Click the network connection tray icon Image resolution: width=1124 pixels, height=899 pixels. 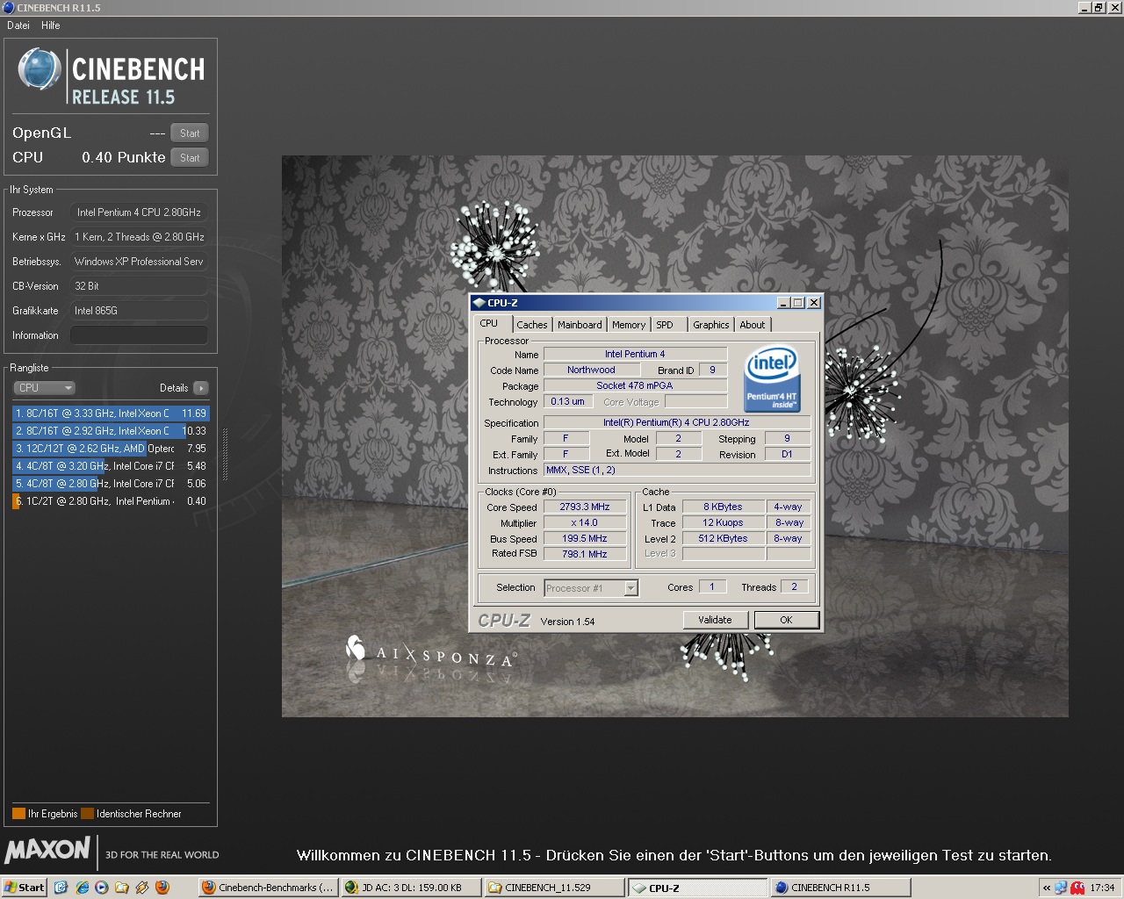pos(1061,888)
